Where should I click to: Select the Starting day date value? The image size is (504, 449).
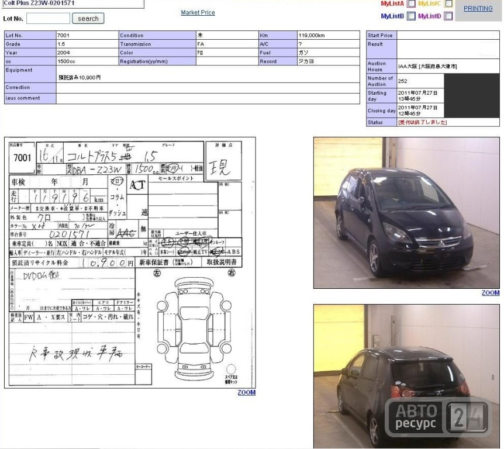(417, 96)
